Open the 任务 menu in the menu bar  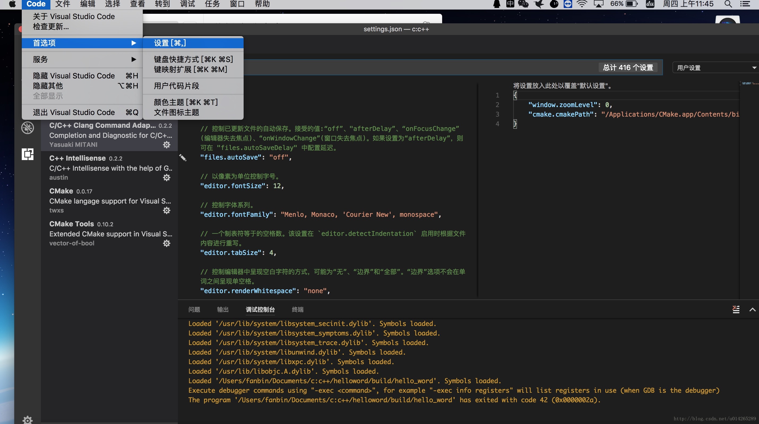(x=212, y=4)
